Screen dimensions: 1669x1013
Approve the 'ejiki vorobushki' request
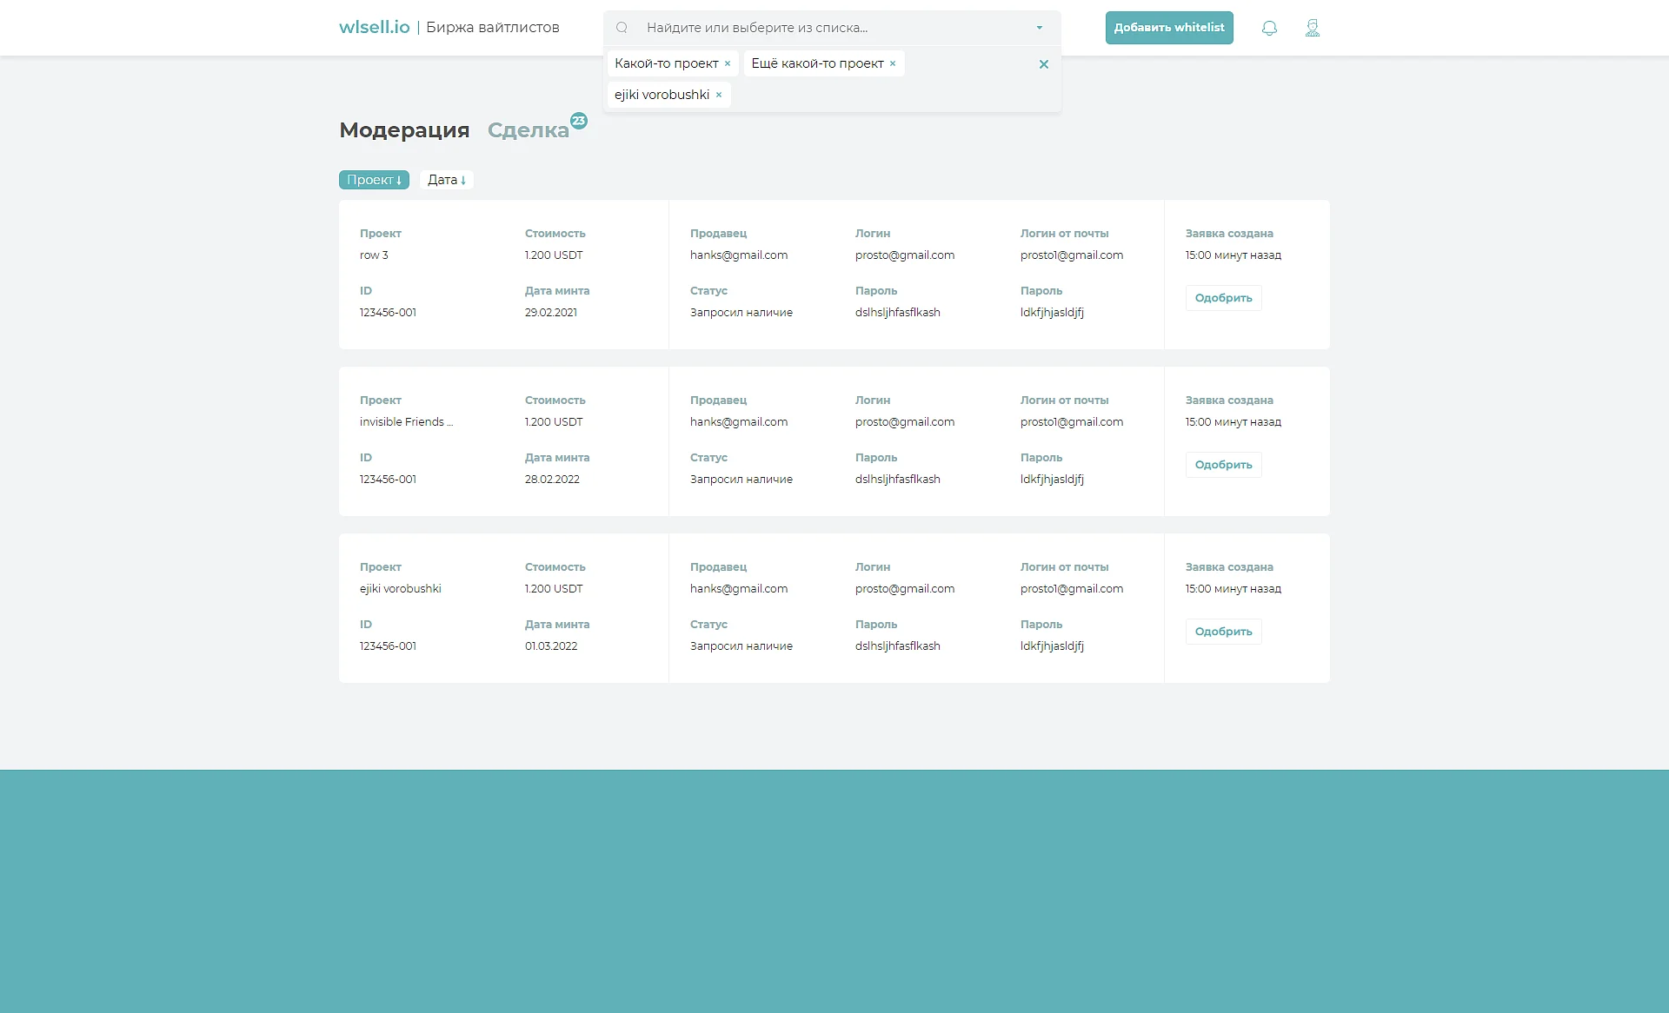(x=1223, y=632)
